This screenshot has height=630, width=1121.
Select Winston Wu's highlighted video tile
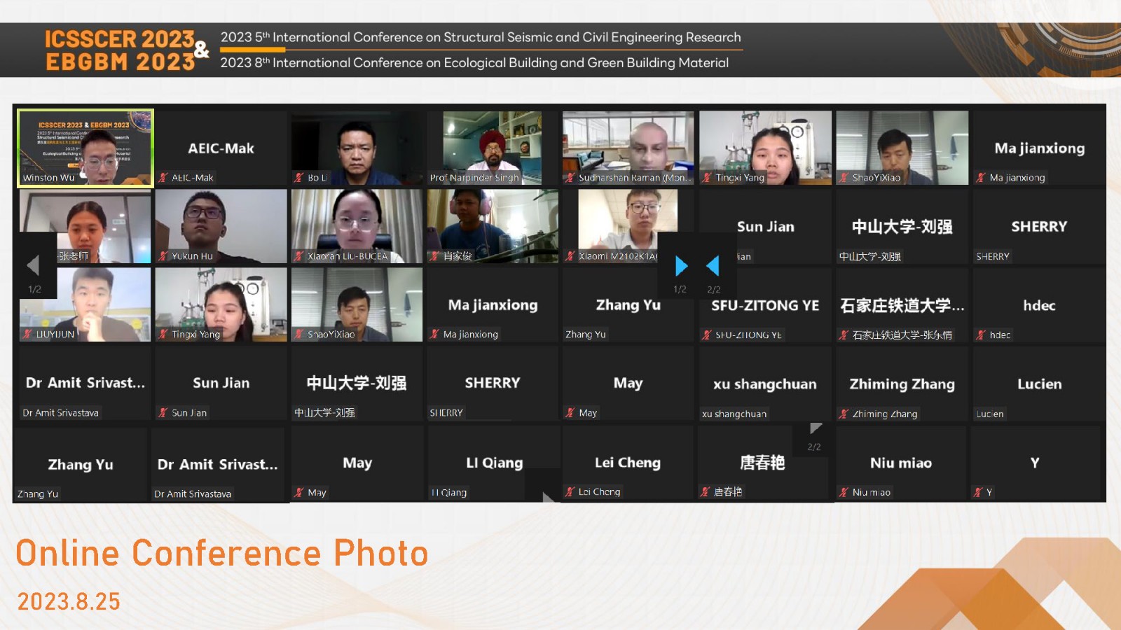(85, 148)
